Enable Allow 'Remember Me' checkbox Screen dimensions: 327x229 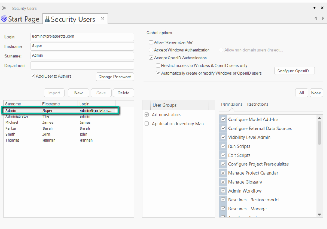(151, 42)
